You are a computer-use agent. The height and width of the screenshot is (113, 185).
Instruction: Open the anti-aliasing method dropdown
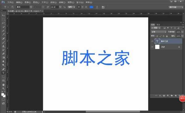point(72,7)
